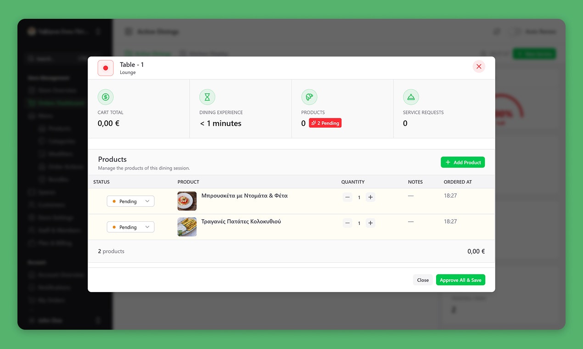This screenshot has width=583, height=349.
Task: Click the red 2 Pending badge
Action: pyautogui.click(x=325, y=123)
